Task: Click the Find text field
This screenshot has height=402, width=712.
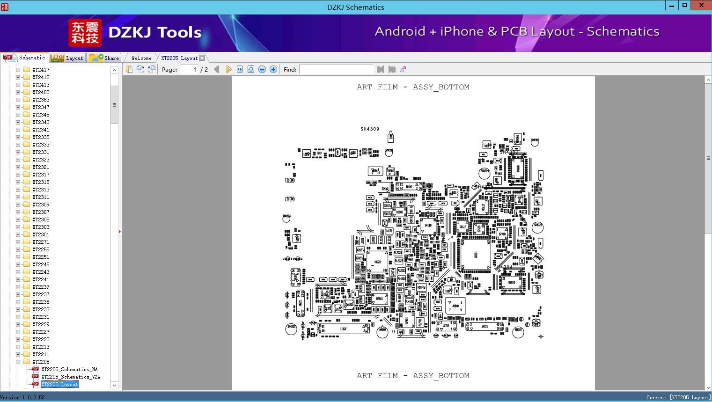Action: coord(336,69)
